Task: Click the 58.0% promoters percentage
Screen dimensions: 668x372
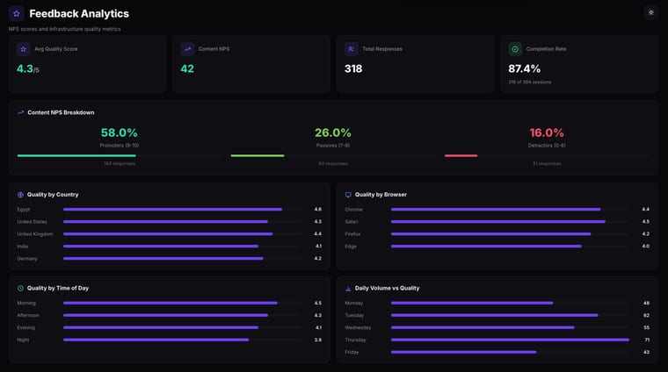Action: [x=120, y=132]
